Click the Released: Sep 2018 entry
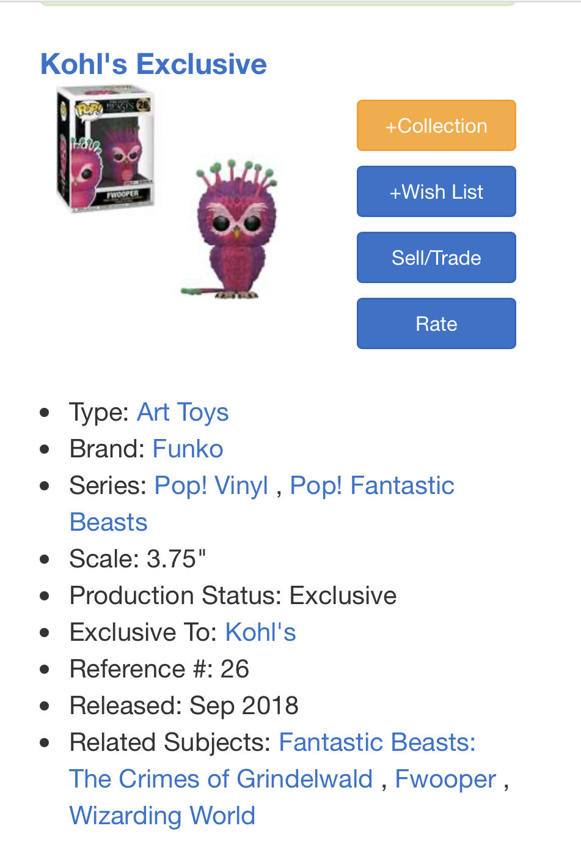This screenshot has height=845, width=581. 183,705
